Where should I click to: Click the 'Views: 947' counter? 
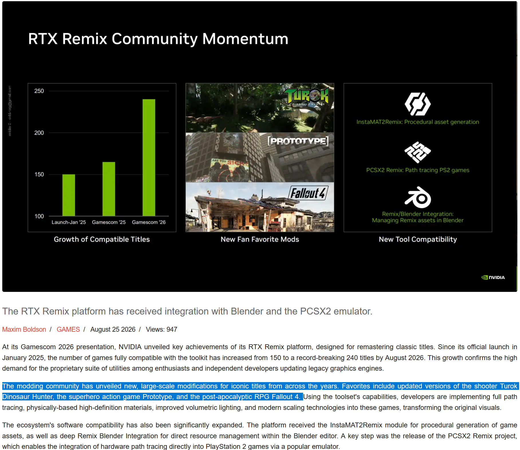(161, 329)
